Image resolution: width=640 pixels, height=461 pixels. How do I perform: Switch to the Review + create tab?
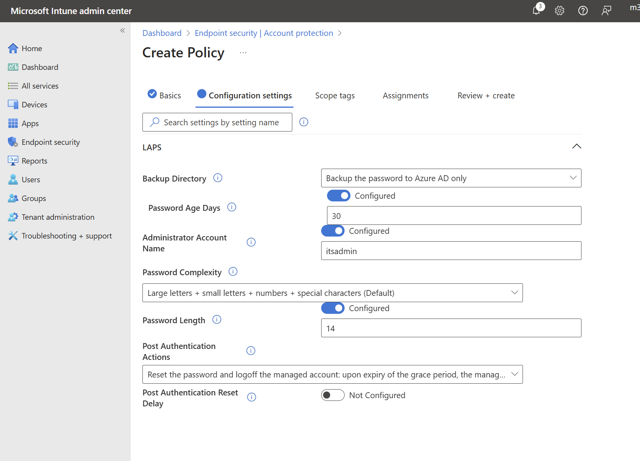click(x=486, y=96)
